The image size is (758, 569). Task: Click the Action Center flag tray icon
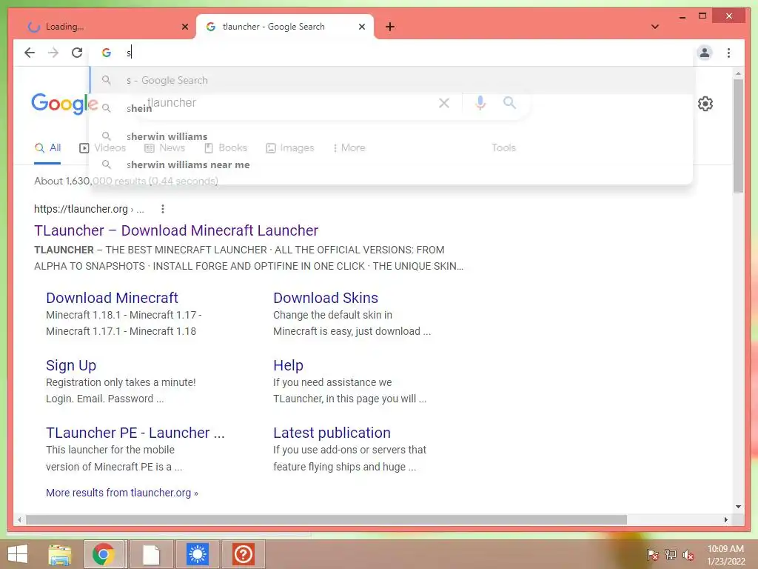click(652, 554)
